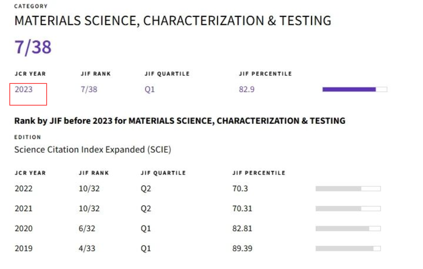Select the 2022 JCR year row
Screen dimensions: 423x269
[24, 189]
